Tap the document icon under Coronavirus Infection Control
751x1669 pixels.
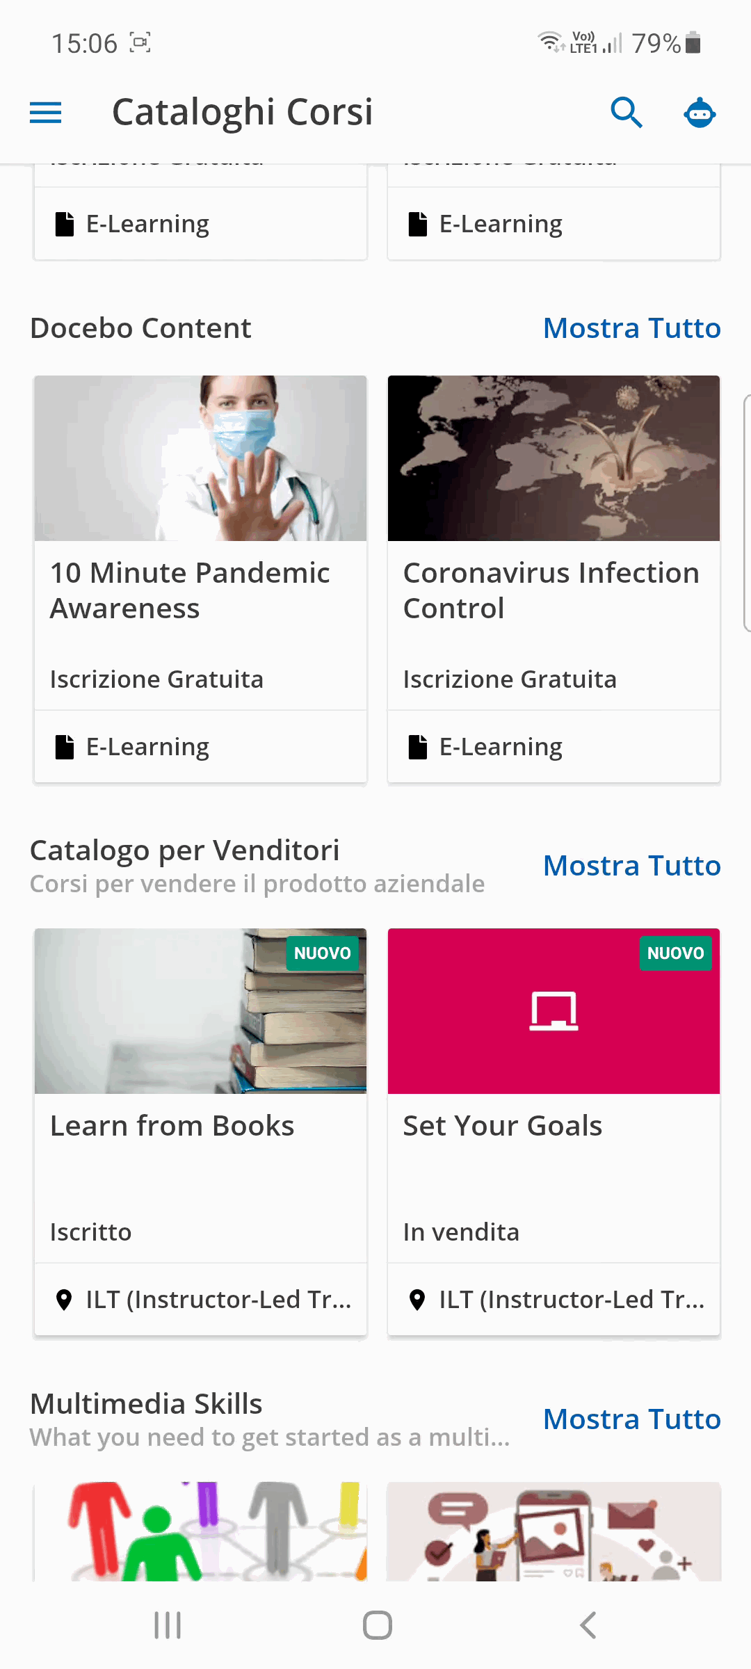418,748
